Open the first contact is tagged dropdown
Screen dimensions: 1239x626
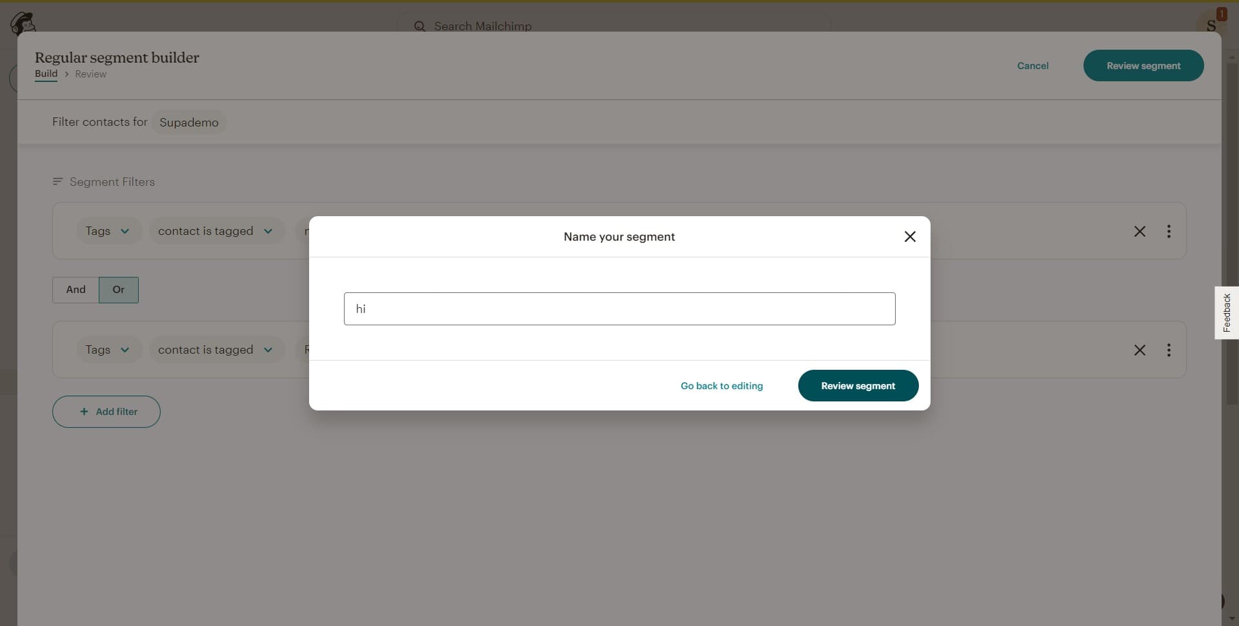(216, 230)
